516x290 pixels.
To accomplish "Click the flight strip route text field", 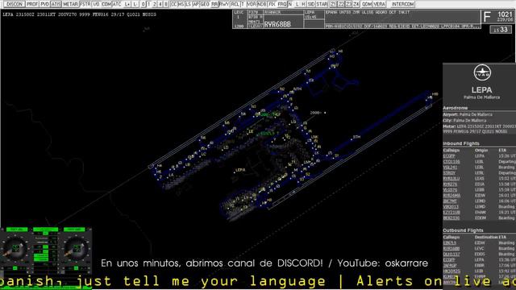I will click(402, 16).
